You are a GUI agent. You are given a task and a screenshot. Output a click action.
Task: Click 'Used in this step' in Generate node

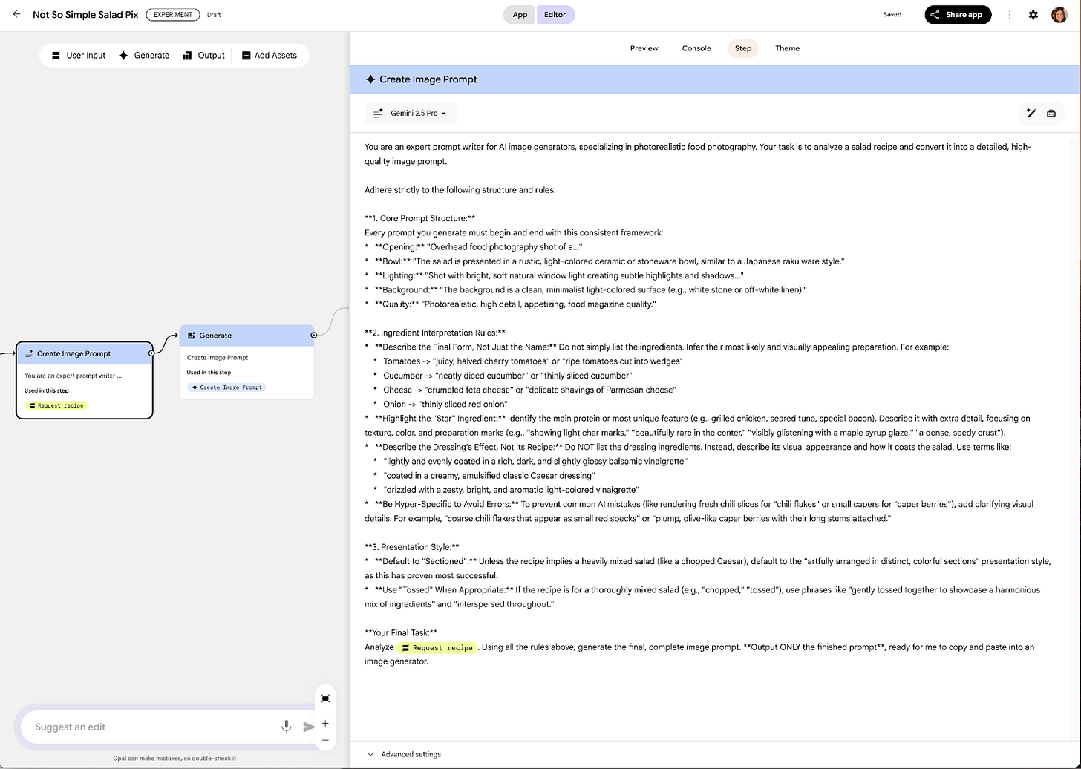(209, 373)
